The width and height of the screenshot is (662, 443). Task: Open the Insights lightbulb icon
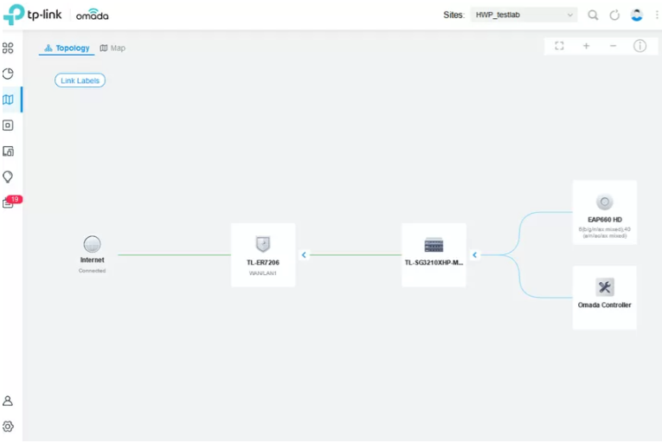(8, 177)
